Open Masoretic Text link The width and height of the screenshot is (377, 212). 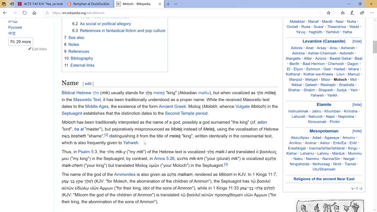point(87,100)
